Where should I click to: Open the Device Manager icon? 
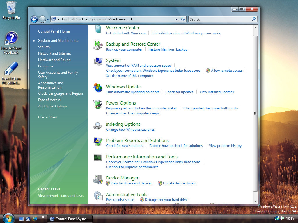(98, 179)
